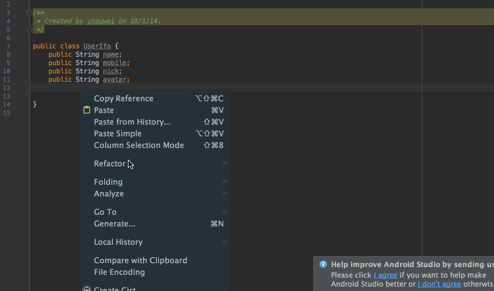494x291 pixels.
Task: Expand the Local History submenu arrow
Action: (x=225, y=242)
